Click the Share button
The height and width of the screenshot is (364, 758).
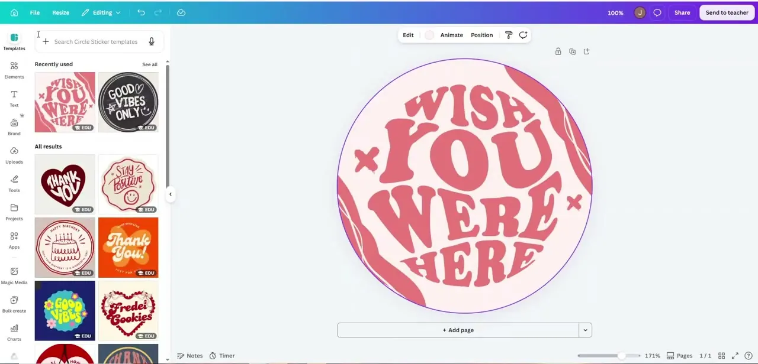pos(682,12)
